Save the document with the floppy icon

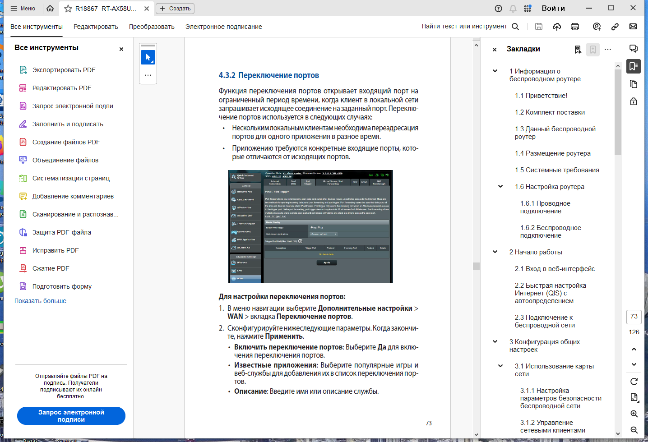(539, 27)
